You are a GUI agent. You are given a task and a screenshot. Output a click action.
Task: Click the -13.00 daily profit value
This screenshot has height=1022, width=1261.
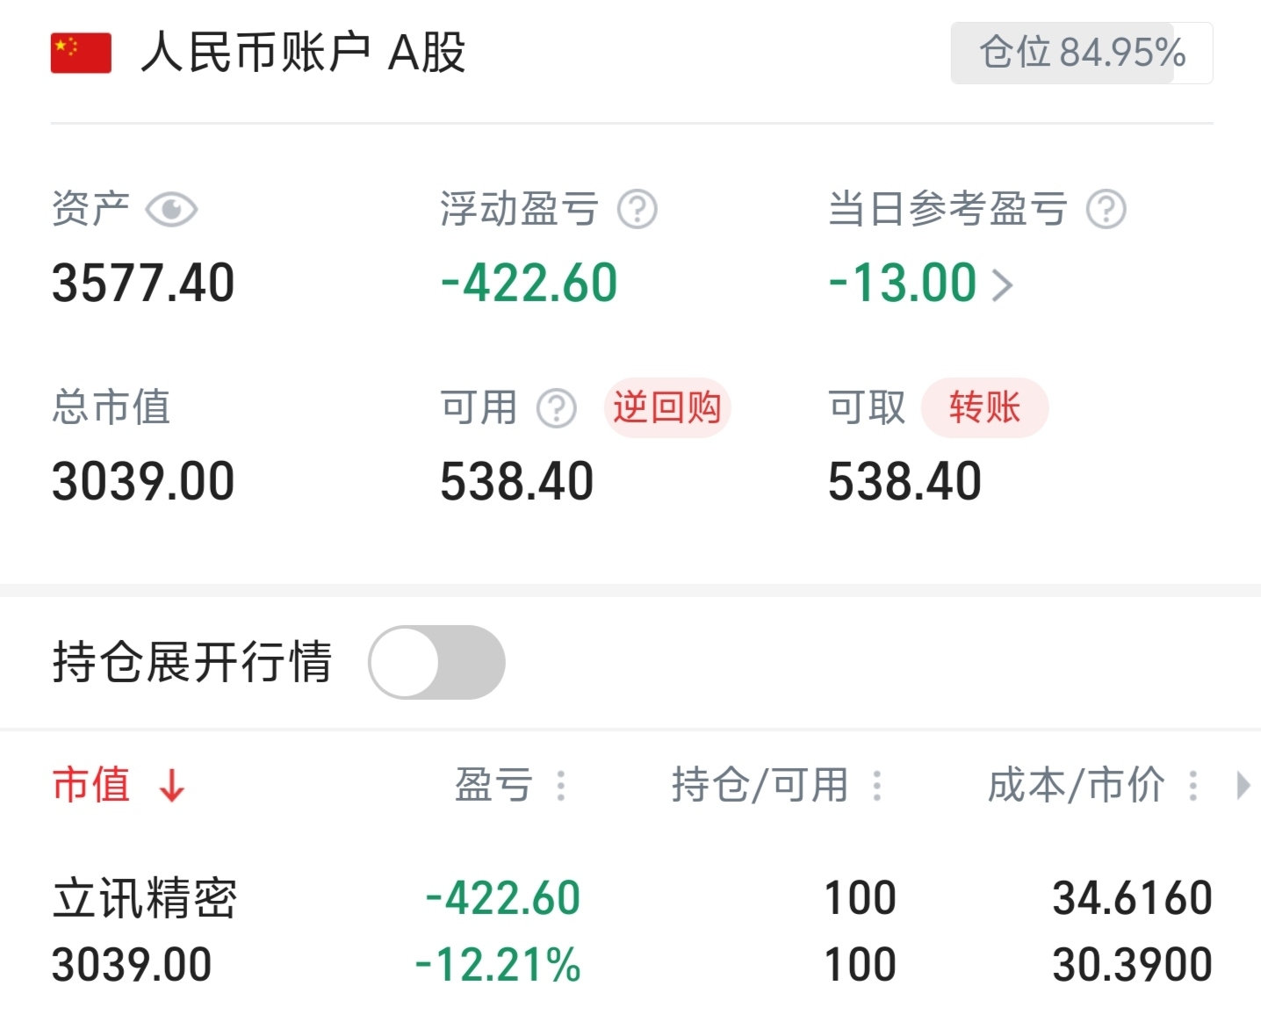point(903,284)
